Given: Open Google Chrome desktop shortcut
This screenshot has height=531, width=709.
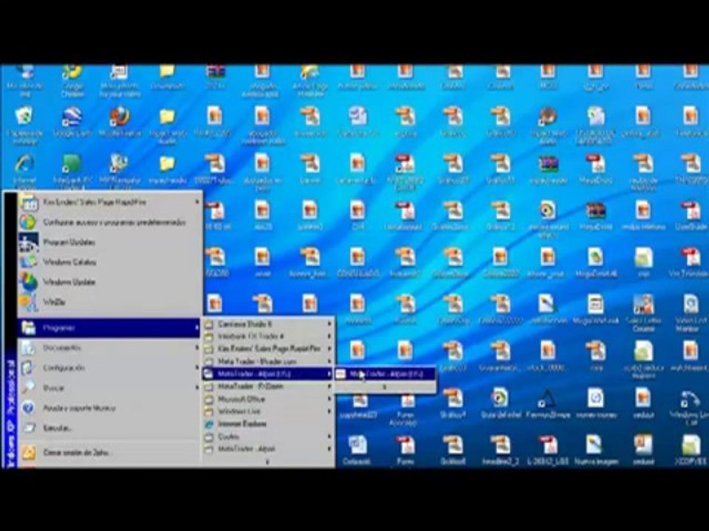Looking at the screenshot, I should coord(72,80).
